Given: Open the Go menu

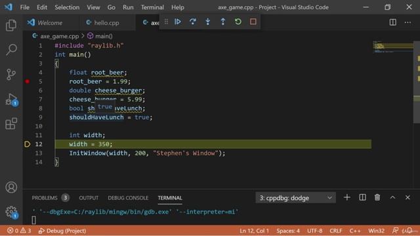Looking at the screenshot, I should click(111, 7).
